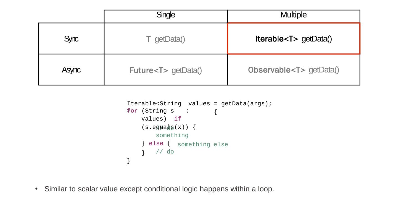Viewport: 399px width, 224px height.
Task: Click the "Multiple" column header cell
Action: pos(293,15)
